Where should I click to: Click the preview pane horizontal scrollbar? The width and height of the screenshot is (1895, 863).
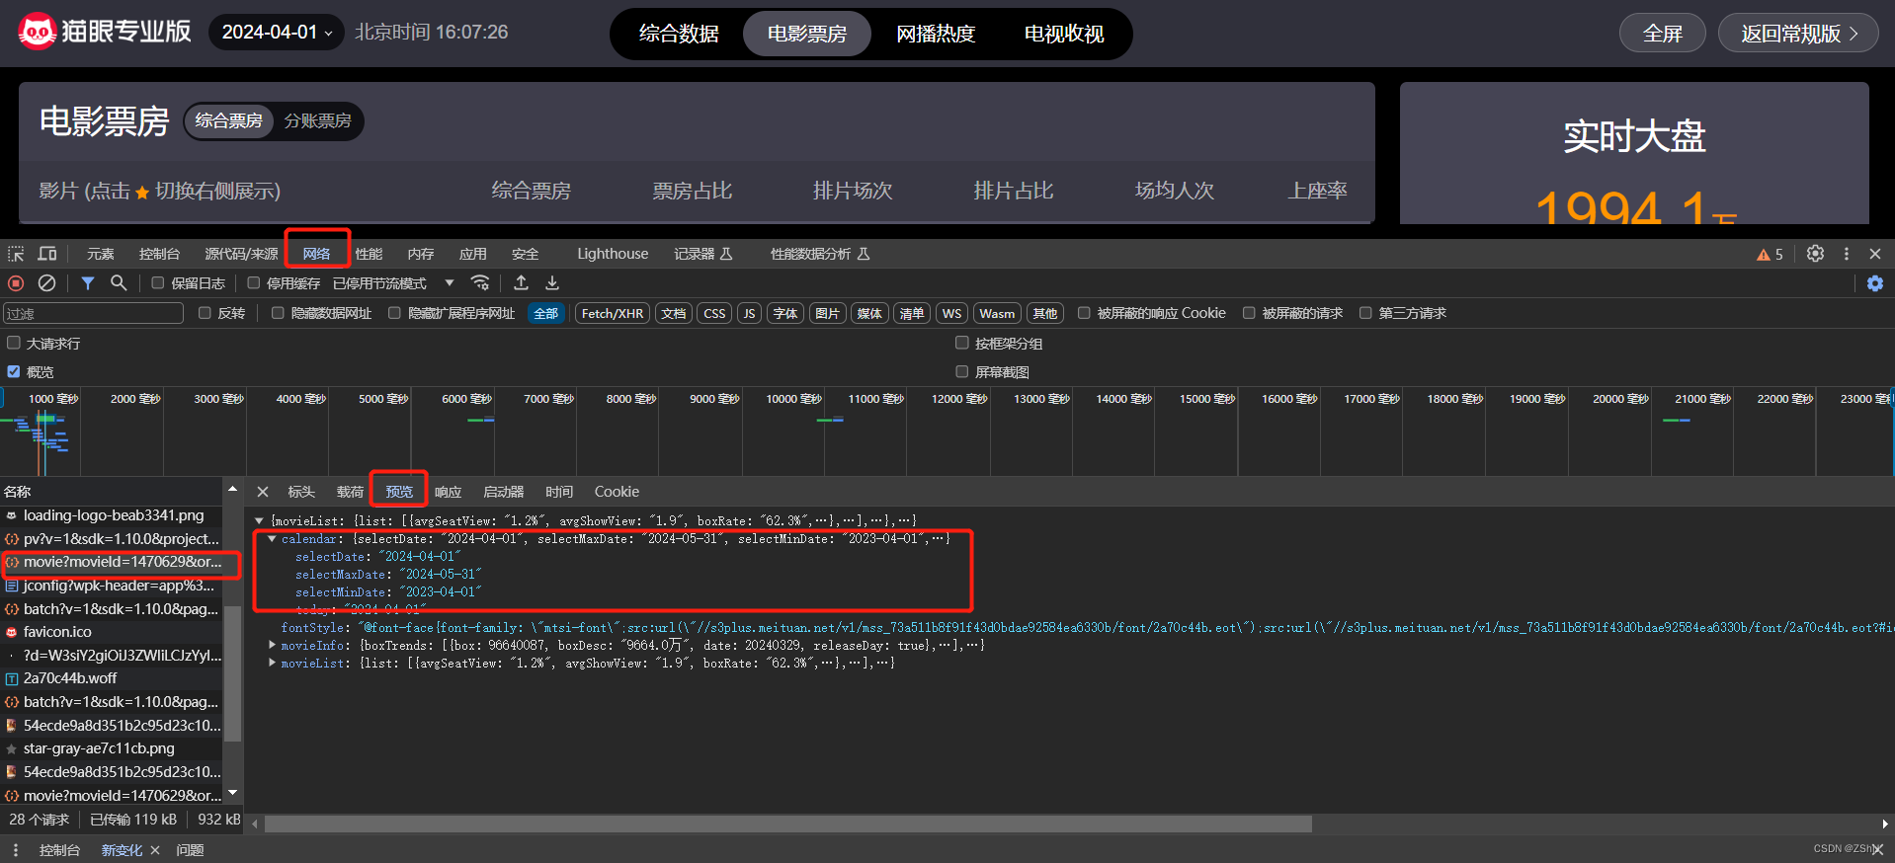click(788, 824)
